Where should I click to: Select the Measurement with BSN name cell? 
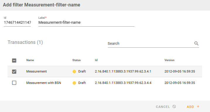click(x=44, y=83)
